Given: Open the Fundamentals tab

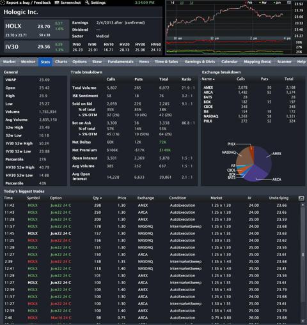Looking at the screenshot, I should (x=120, y=62).
